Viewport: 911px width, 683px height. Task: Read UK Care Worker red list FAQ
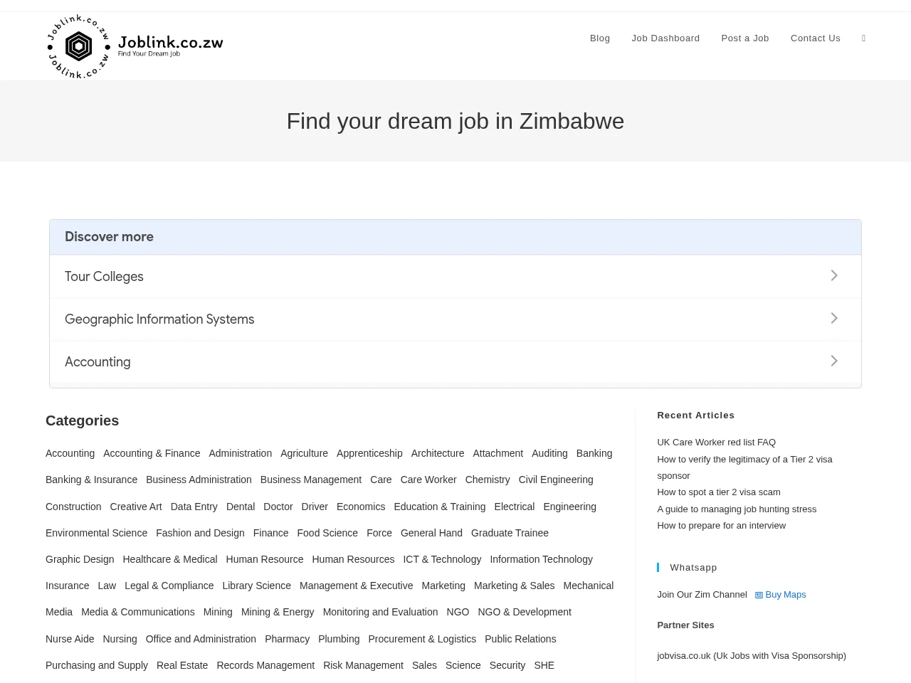tap(716, 443)
